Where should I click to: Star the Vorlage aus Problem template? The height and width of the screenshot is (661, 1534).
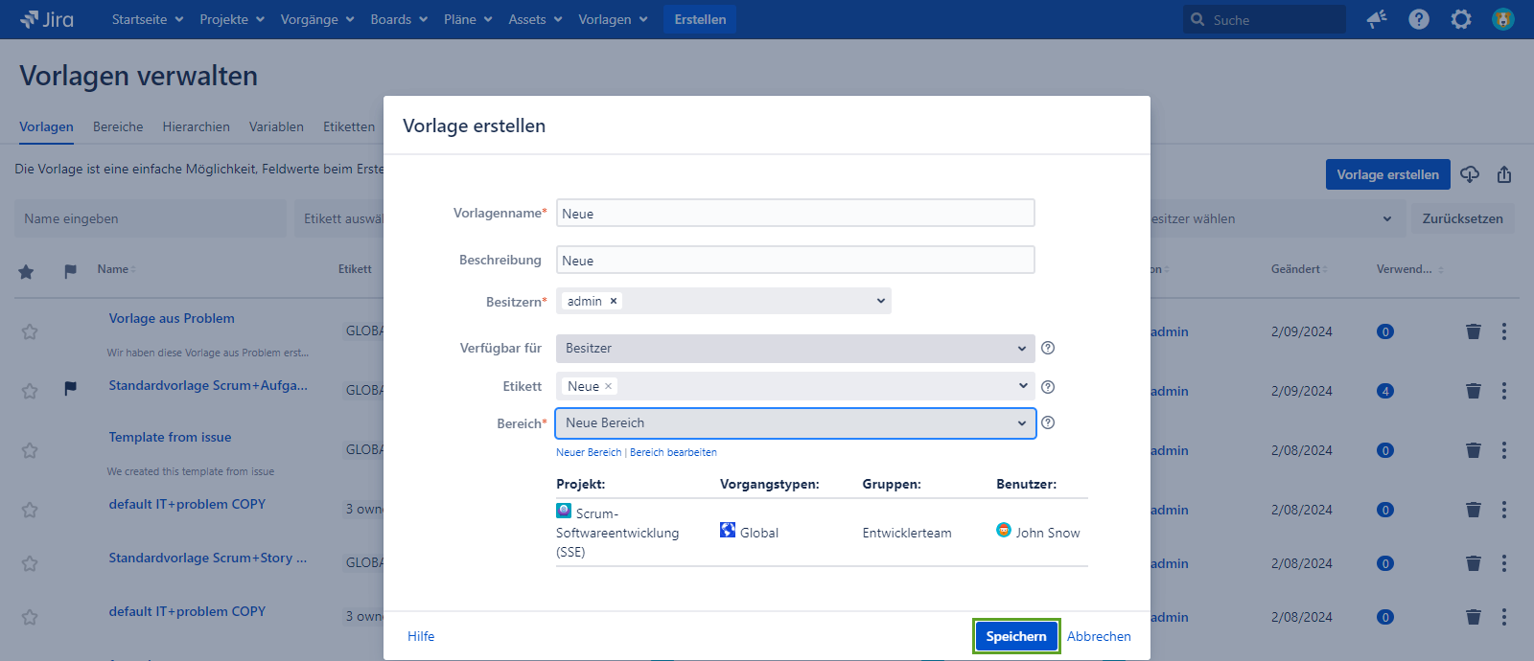coord(30,331)
